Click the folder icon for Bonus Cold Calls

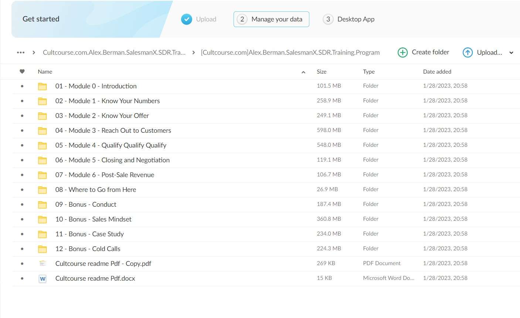point(43,249)
